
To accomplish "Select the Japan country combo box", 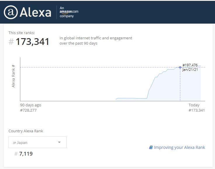I will click(x=37, y=142).
